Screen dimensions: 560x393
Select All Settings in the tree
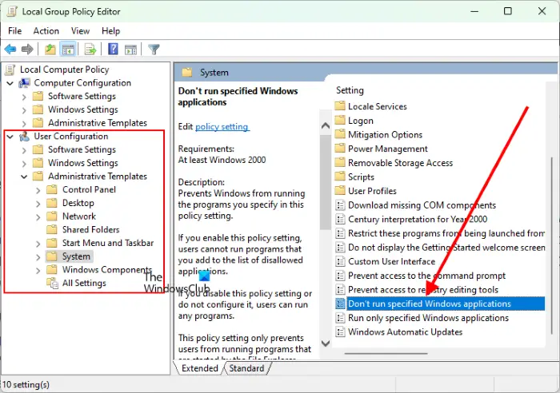coord(84,283)
